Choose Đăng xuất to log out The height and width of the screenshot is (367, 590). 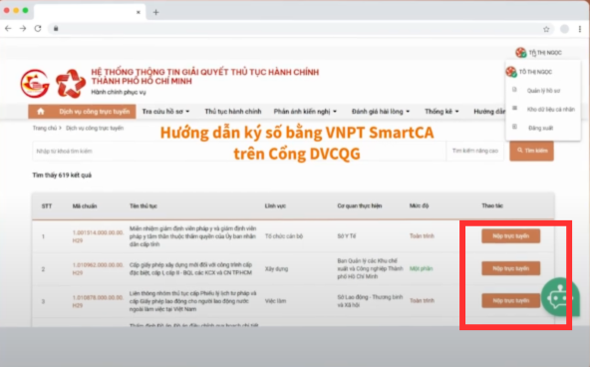(540, 129)
